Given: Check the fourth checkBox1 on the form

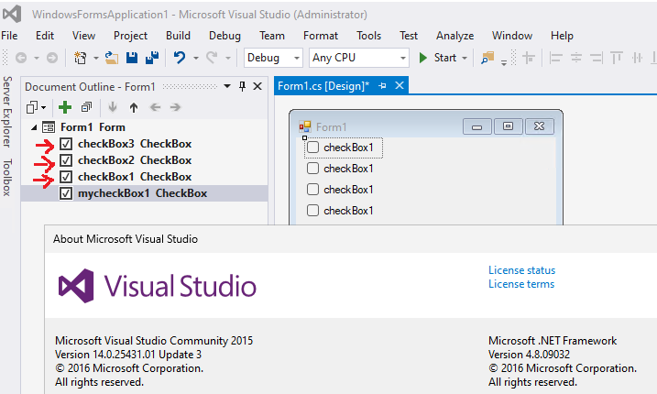Looking at the screenshot, I should pos(312,210).
